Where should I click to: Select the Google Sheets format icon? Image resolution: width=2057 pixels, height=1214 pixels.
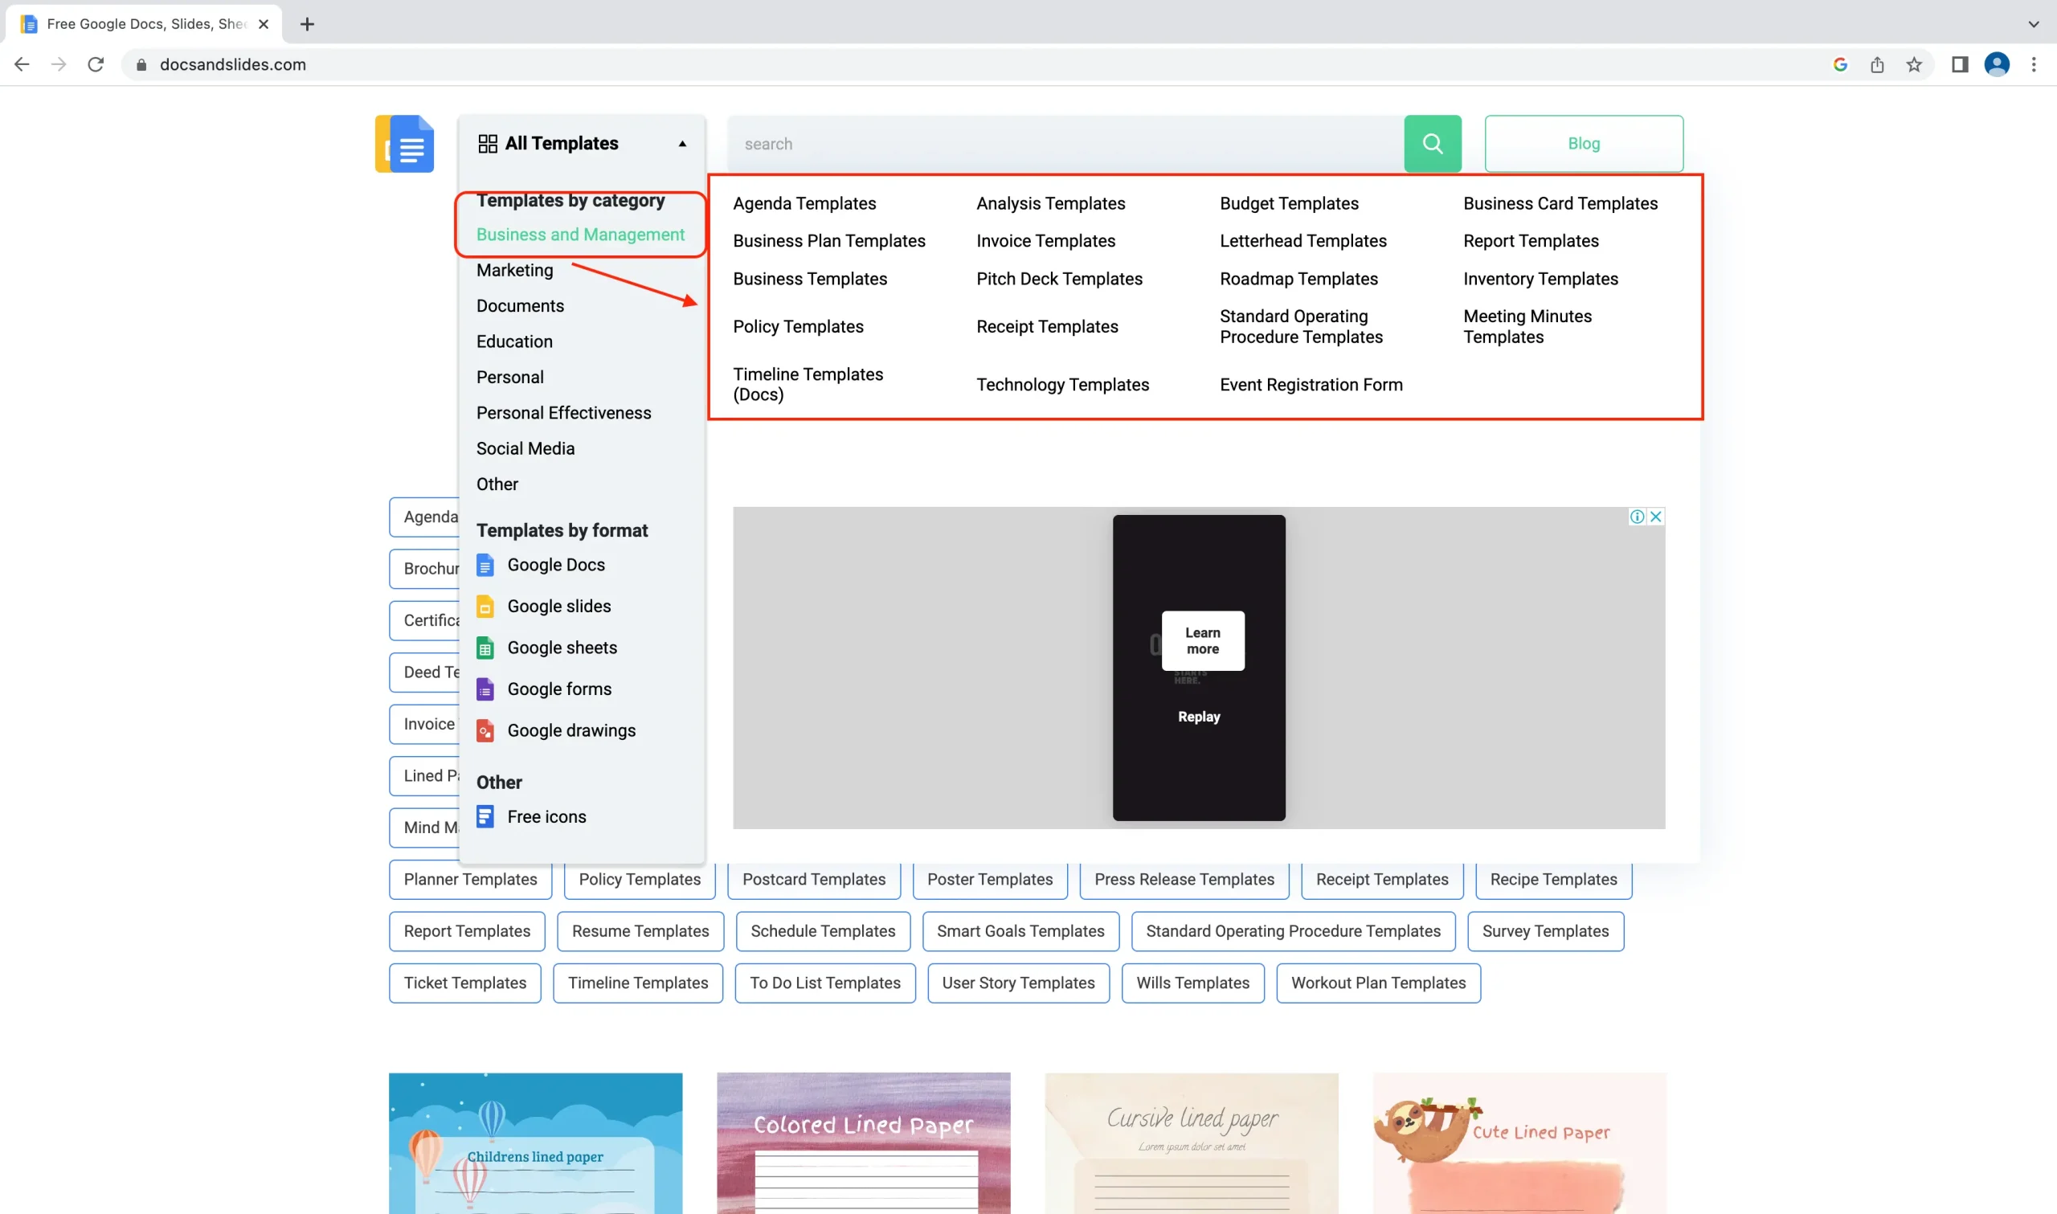tap(486, 648)
